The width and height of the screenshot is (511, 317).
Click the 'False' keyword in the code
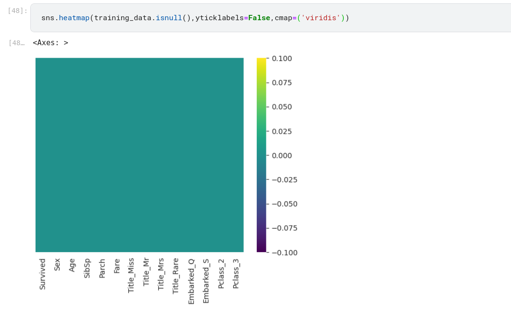(x=259, y=18)
